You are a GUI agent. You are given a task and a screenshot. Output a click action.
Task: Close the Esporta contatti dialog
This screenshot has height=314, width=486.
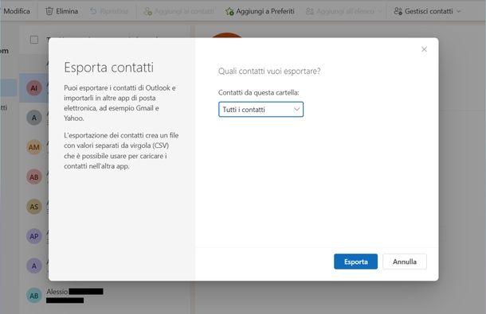424,49
